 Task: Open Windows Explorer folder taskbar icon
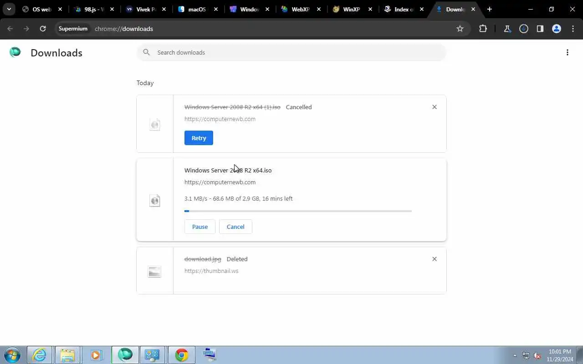(x=67, y=355)
